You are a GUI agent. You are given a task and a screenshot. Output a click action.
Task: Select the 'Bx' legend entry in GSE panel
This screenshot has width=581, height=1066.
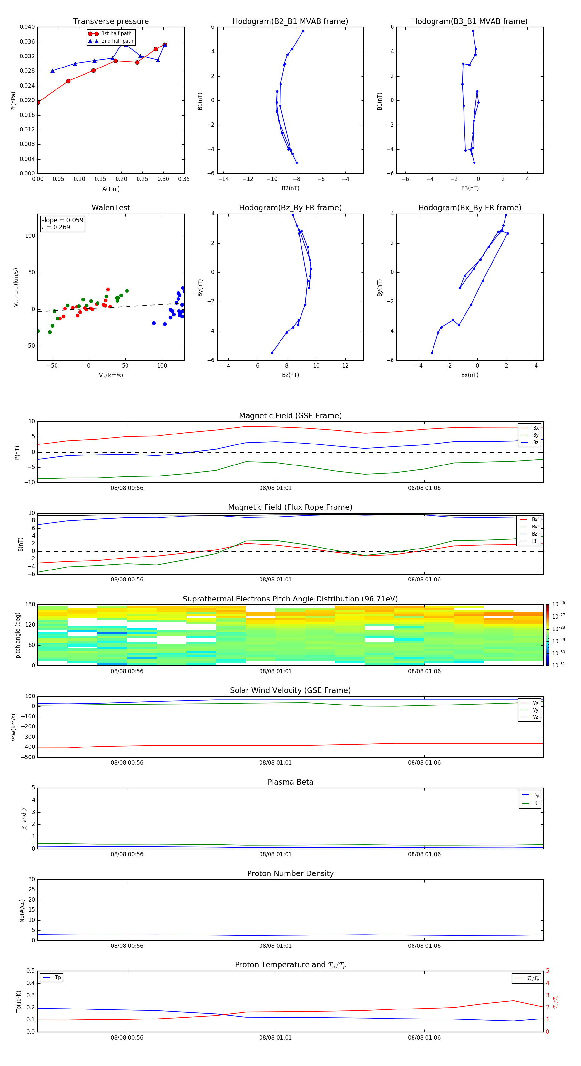coord(530,428)
